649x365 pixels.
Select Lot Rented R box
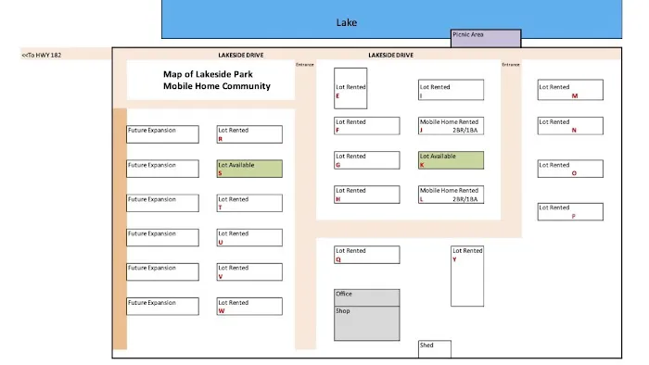coord(249,134)
